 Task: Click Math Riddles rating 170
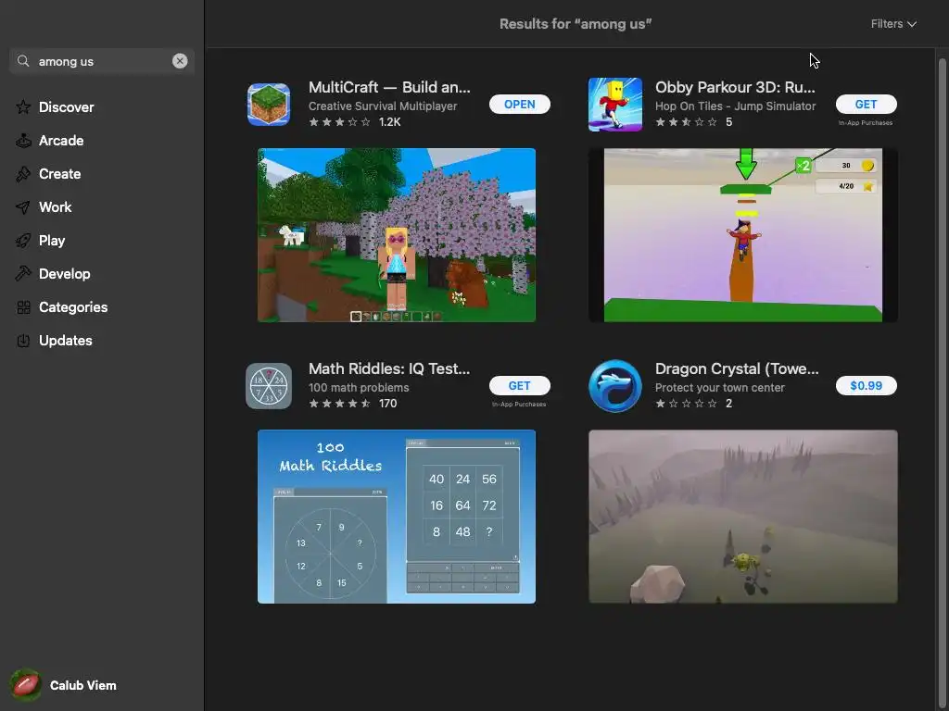353,404
